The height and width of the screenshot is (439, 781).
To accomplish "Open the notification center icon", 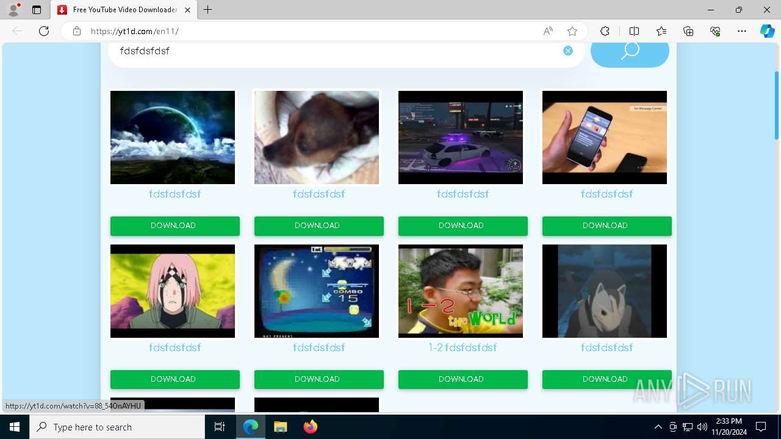I will tap(761, 427).
